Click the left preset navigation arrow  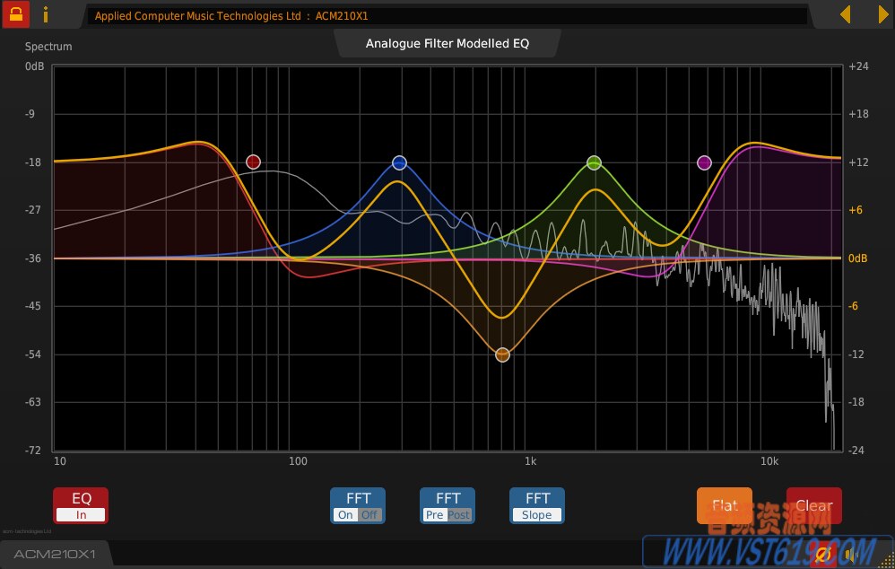click(844, 14)
